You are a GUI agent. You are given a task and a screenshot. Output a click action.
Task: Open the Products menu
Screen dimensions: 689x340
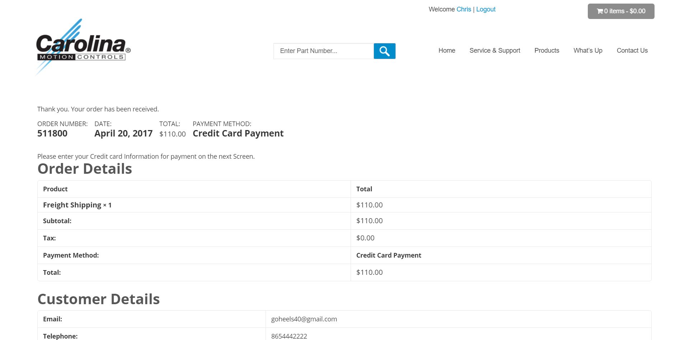pos(547,51)
